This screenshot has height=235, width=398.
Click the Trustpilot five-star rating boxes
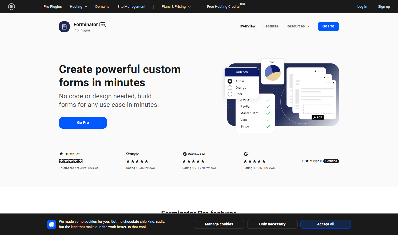[71, 161]
